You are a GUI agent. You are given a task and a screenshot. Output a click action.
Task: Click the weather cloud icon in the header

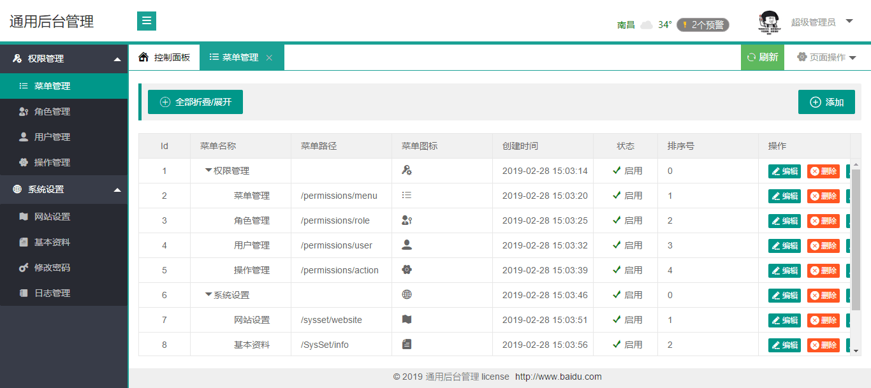(646, 24)
